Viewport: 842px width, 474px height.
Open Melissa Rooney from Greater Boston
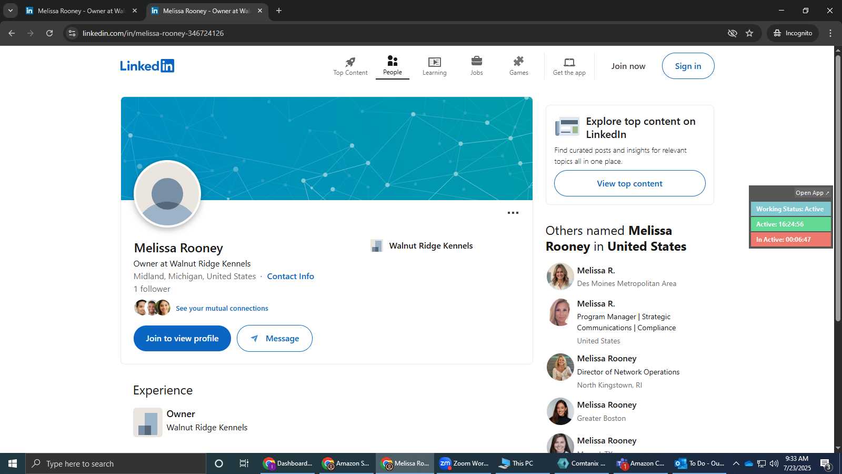point(607,404)
